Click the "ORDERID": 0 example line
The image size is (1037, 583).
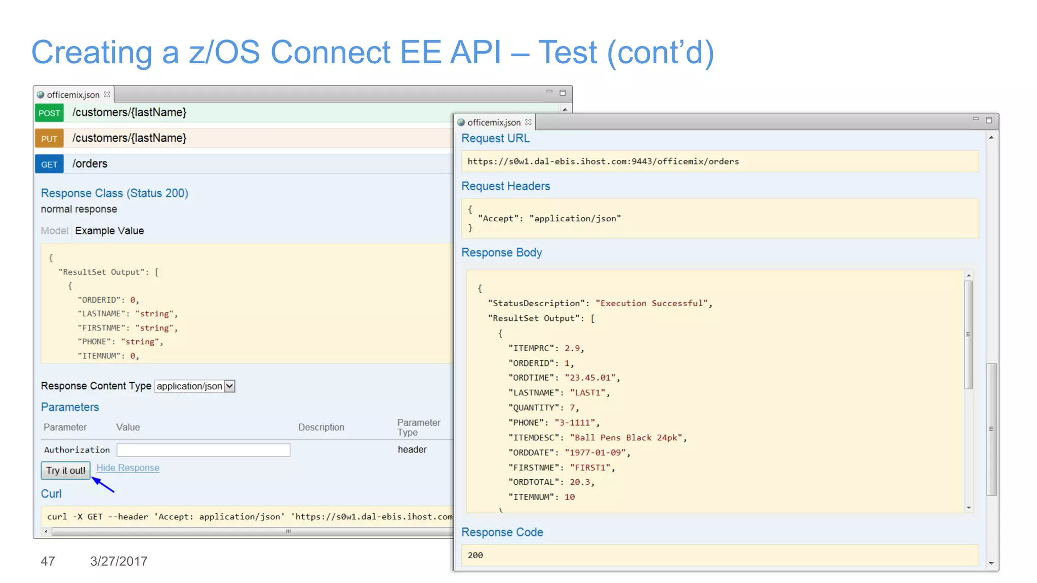[108, 300]
